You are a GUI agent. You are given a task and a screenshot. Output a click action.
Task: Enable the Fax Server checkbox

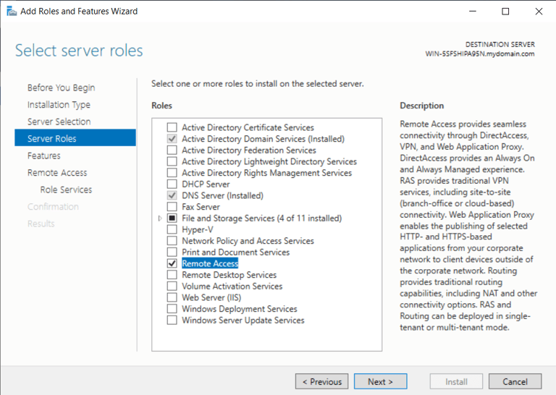coord(172,207)
